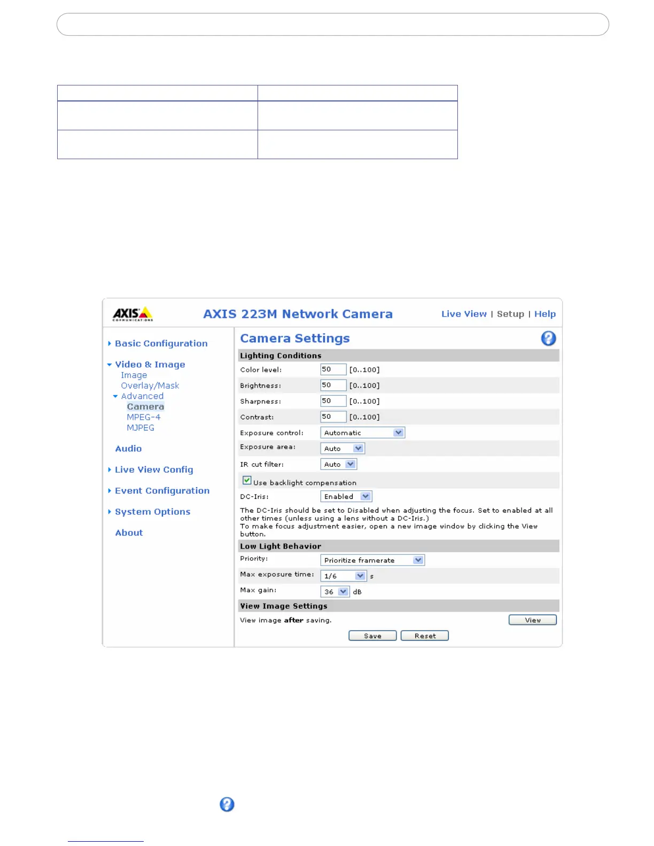Open Image settings page
The height and width of the screenshot is (846, 654).
click(x=134, y=375)
